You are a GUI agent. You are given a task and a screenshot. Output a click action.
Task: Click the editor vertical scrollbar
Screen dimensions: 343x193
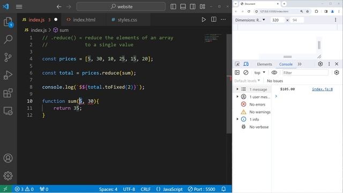(x=229, y=83)
